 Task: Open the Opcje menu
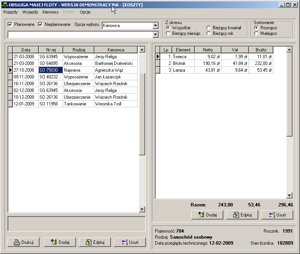click(x=85, y=12)
